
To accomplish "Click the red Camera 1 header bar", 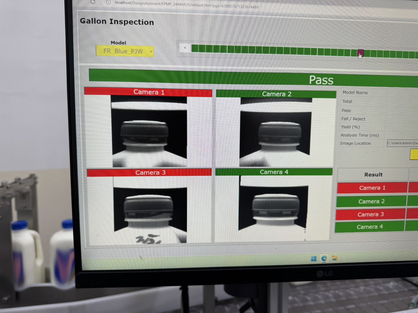I will tap(148, 92).
